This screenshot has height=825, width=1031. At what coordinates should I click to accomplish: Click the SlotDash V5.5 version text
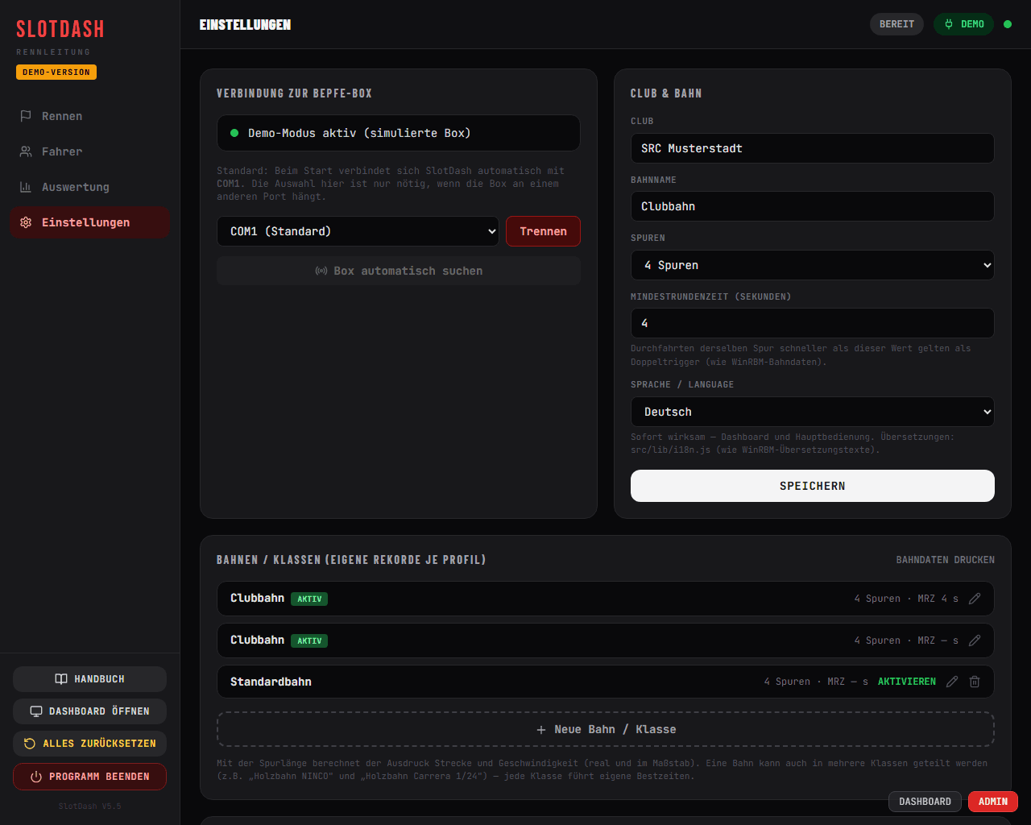click(89, 806)
